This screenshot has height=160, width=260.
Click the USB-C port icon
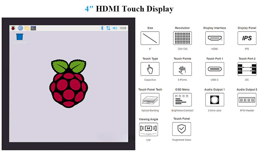(x=214, y=69)
